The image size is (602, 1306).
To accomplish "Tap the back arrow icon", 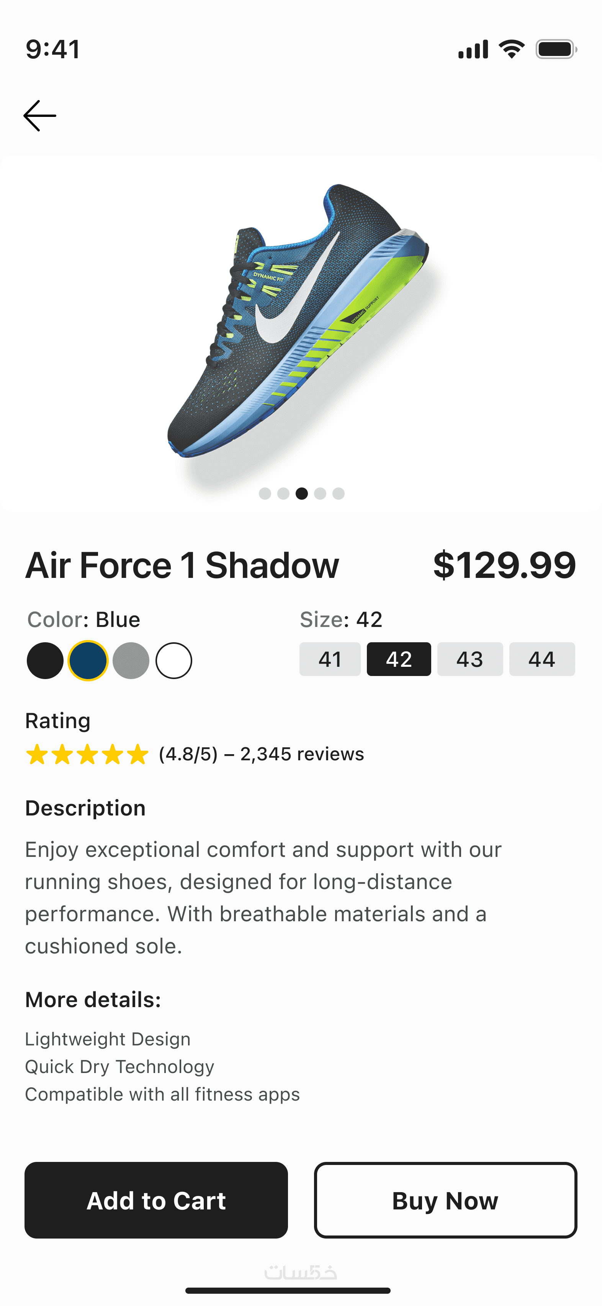I will point(39,116).
